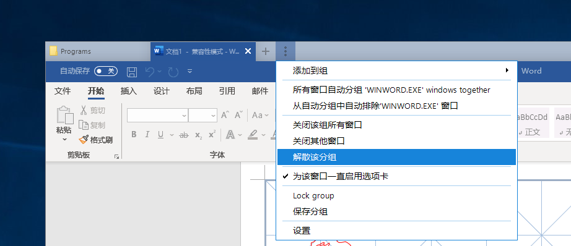Switch to the 引用 References tab
This screenshot has width=571, height=246.
(227, 91)
